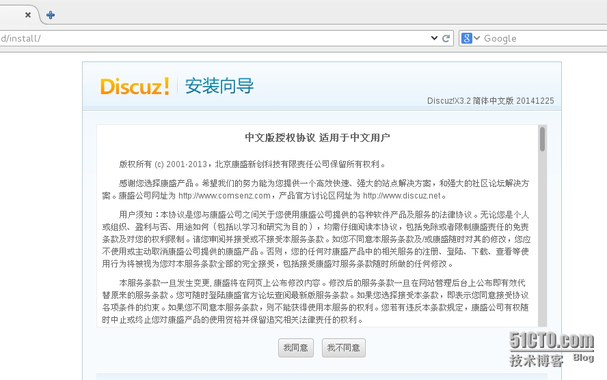
Task: Click the 我同意 agree button
Action: pos(296,348)
